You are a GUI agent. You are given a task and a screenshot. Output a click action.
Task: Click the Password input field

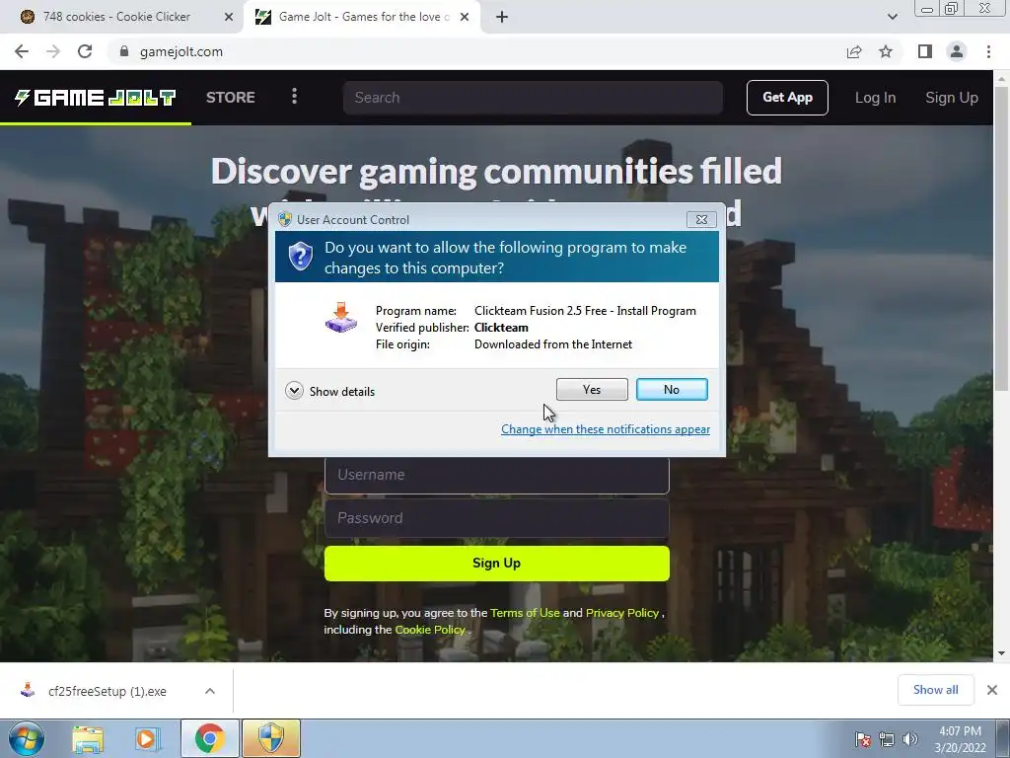[497, 518]
